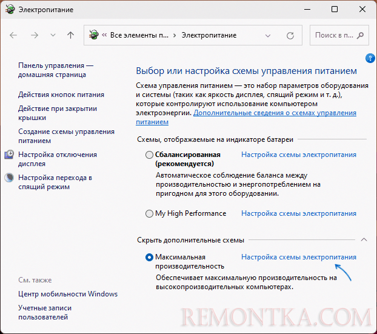Click the Forward navigation arrow

pos(35,35)
